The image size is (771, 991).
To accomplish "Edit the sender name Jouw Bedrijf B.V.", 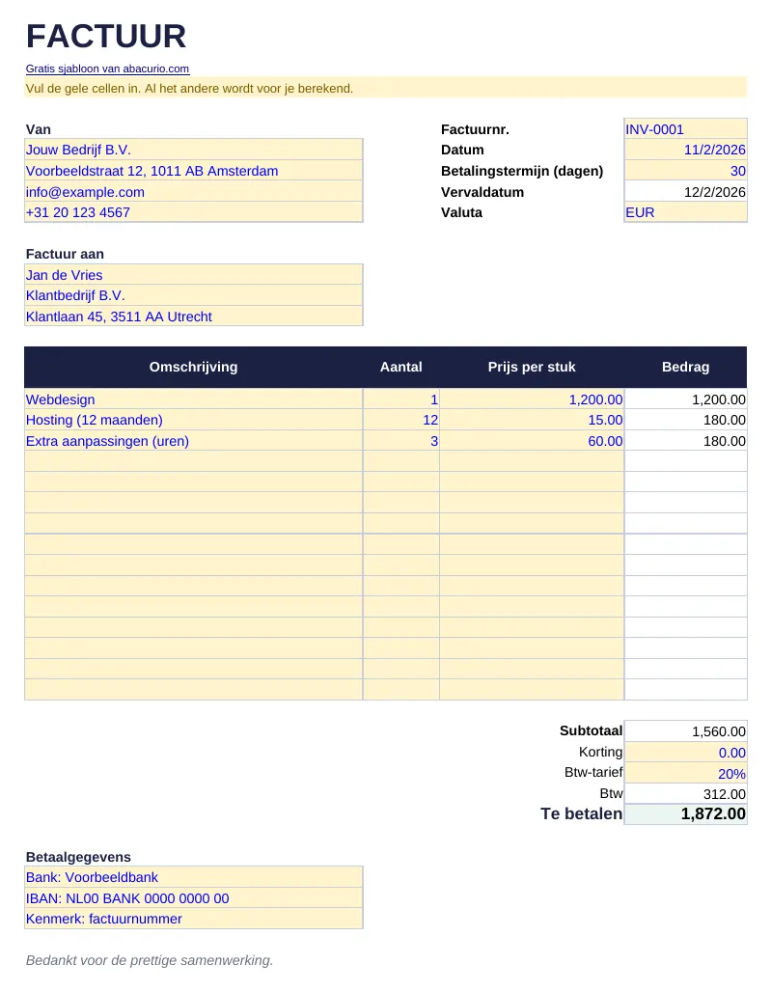I will point(193,150).
